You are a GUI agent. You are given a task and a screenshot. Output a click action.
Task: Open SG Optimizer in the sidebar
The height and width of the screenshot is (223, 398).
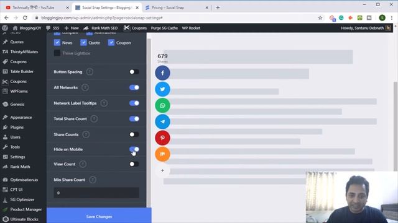(x=23, y=199)
